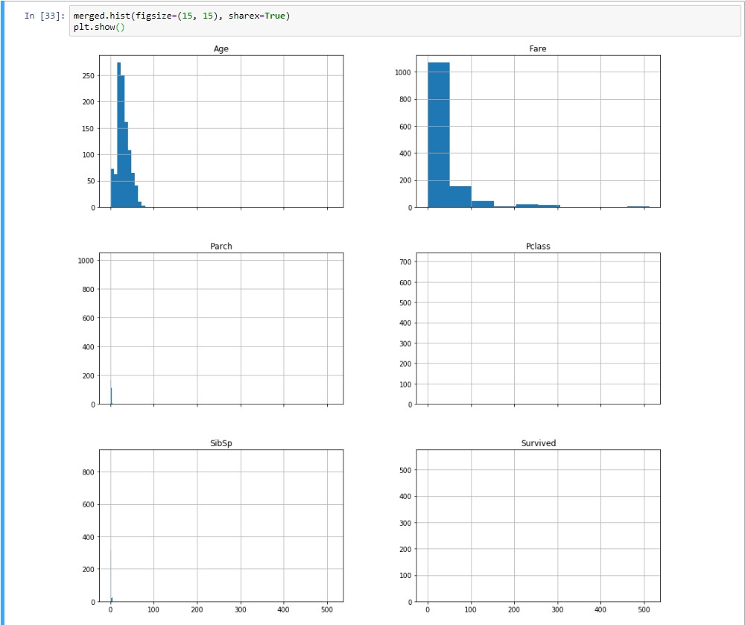Click the 300 x-axis label under SibSp plot
This screenshot has width=745, height=625.
[241, 609]
